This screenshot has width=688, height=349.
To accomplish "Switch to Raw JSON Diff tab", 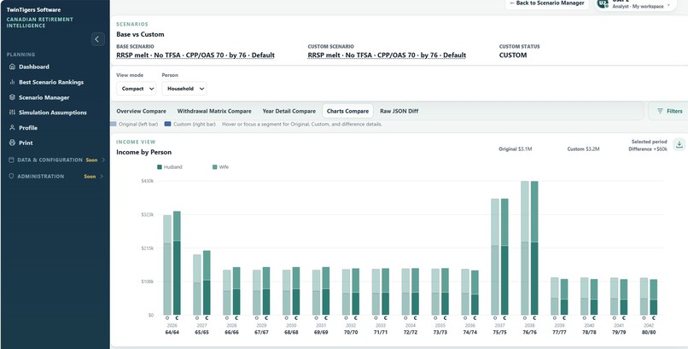I will [399, 111].
